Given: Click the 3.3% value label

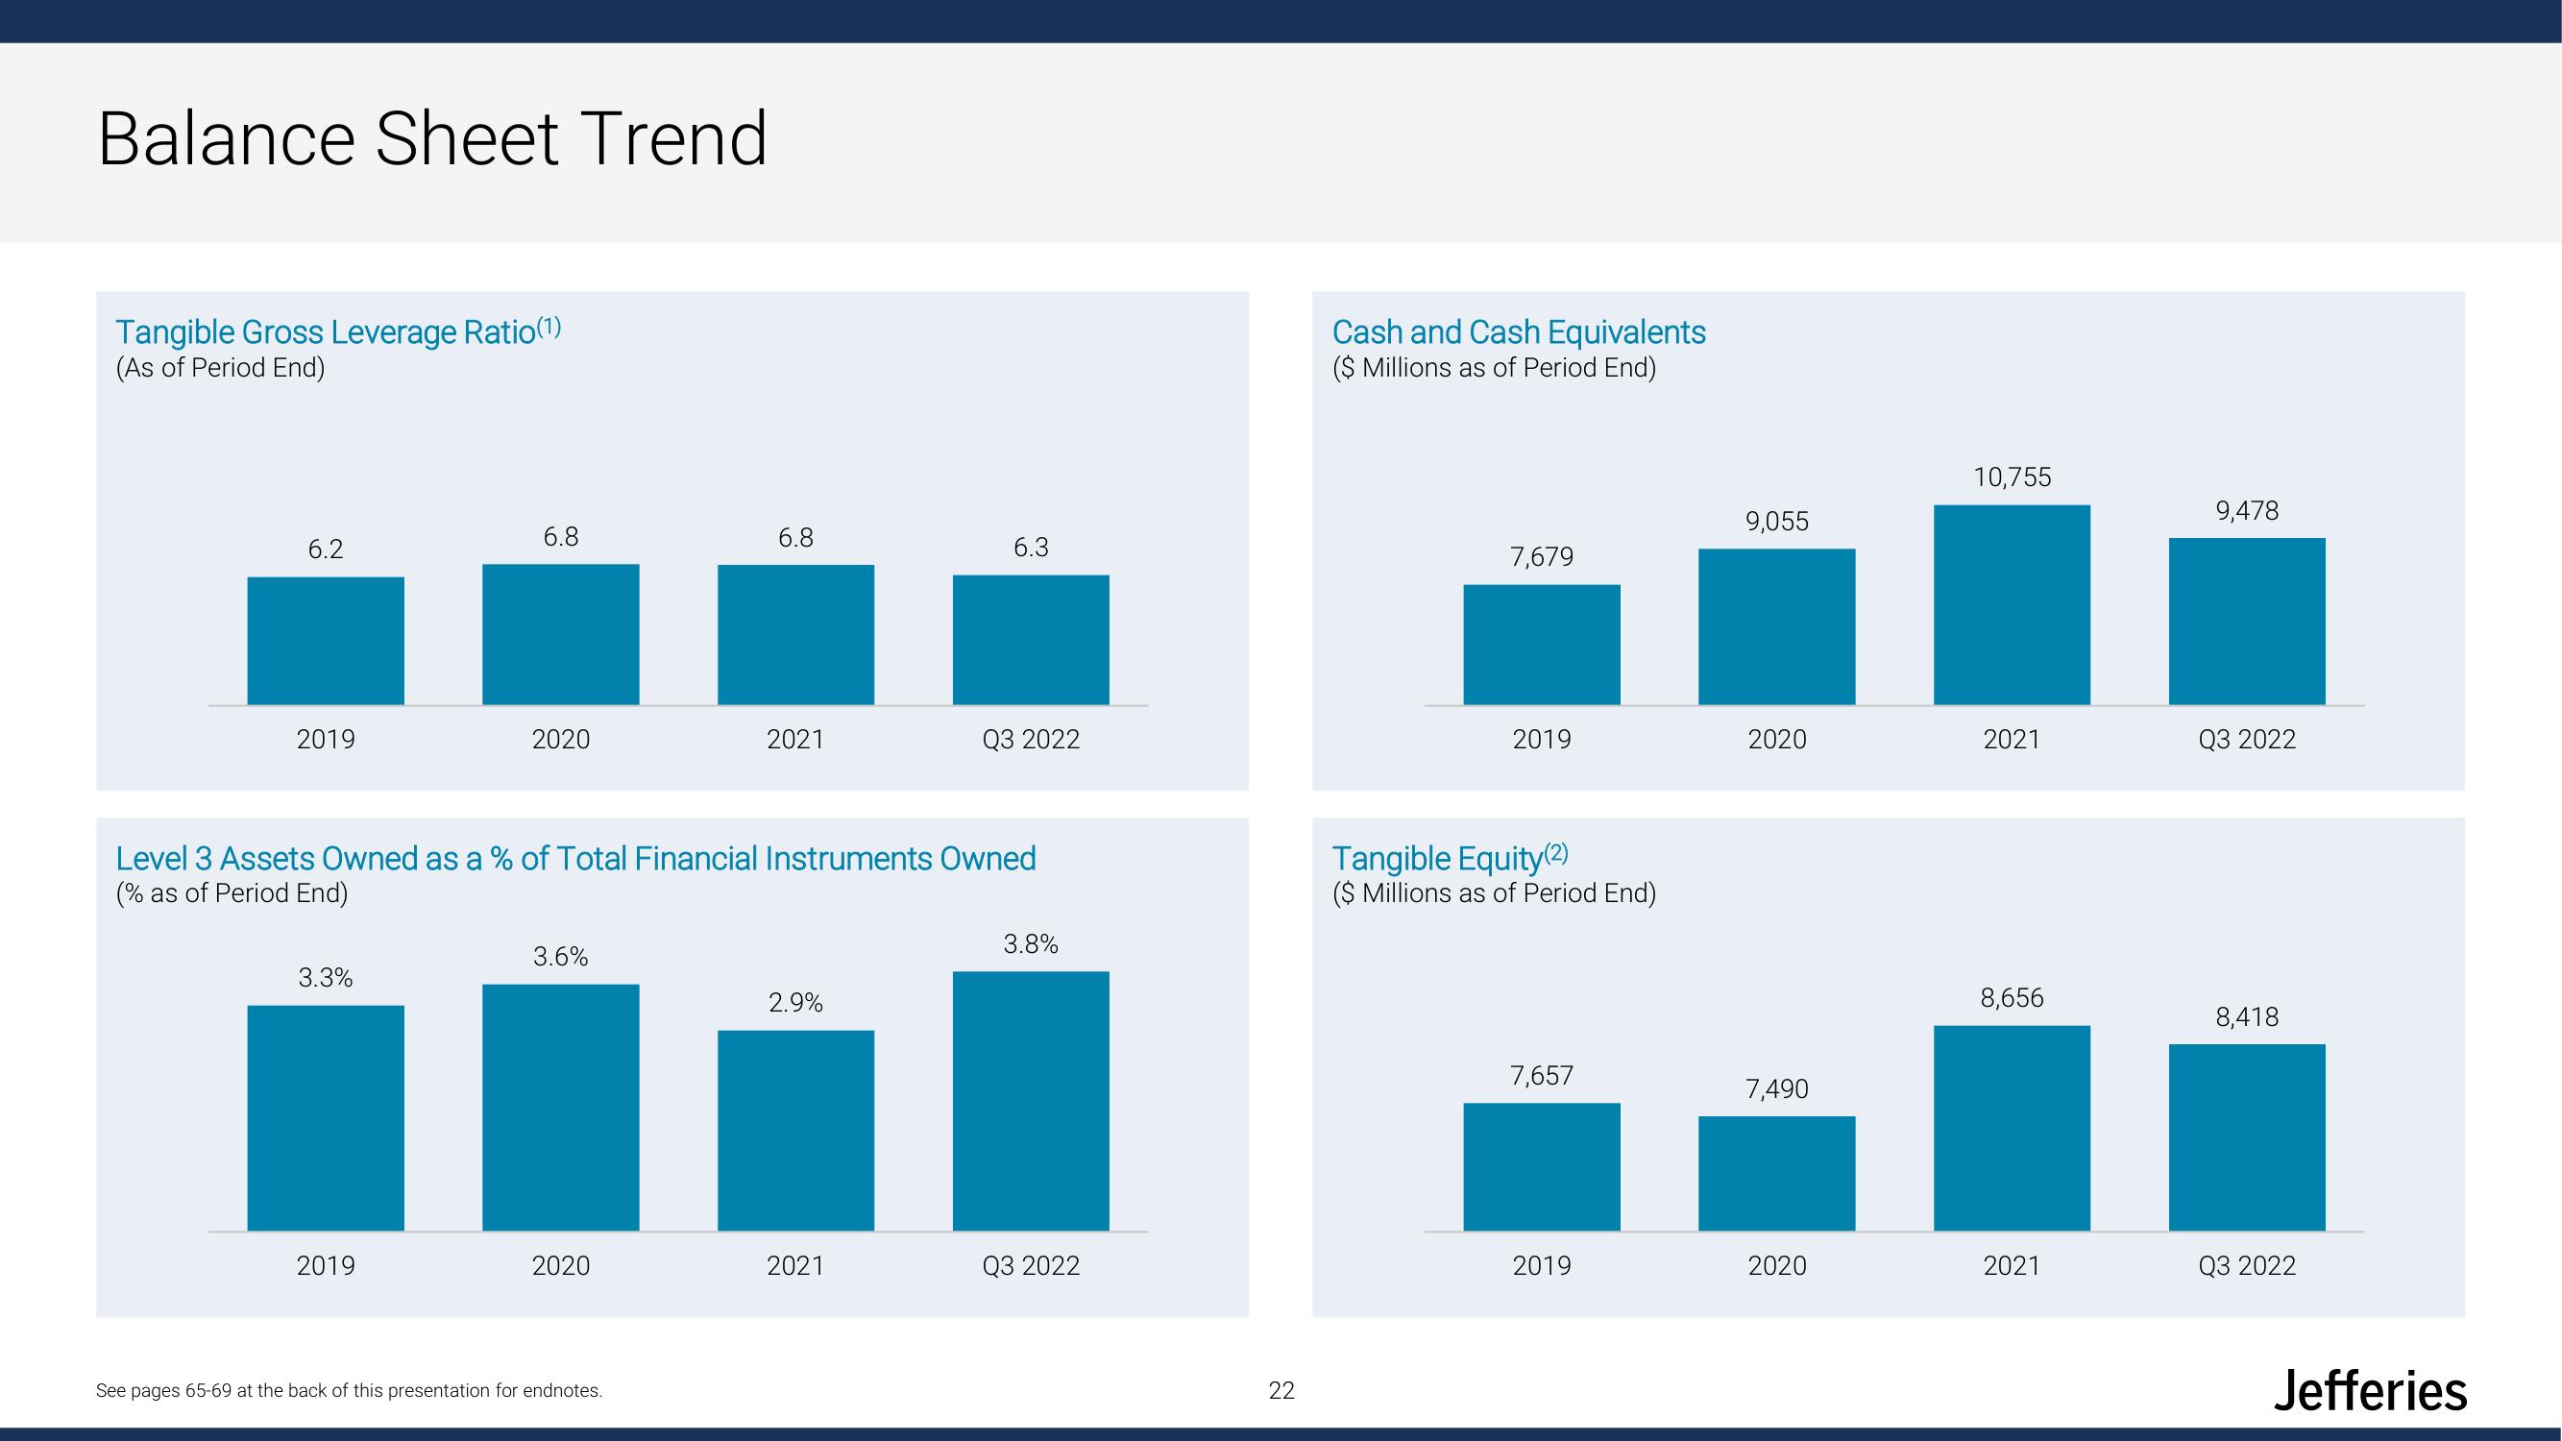Looking at the screenshot, I should [x=326, y=978].
